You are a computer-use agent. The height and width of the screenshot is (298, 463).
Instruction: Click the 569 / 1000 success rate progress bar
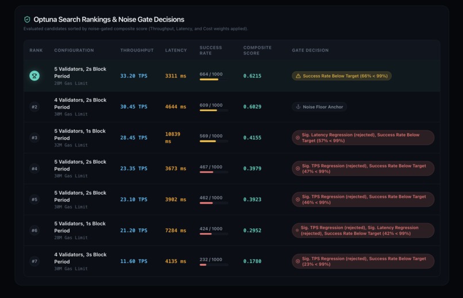[214, 141]
